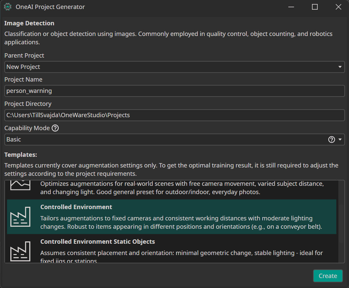
Task: Focus the Project Directory path field
Action: (174, 115)
